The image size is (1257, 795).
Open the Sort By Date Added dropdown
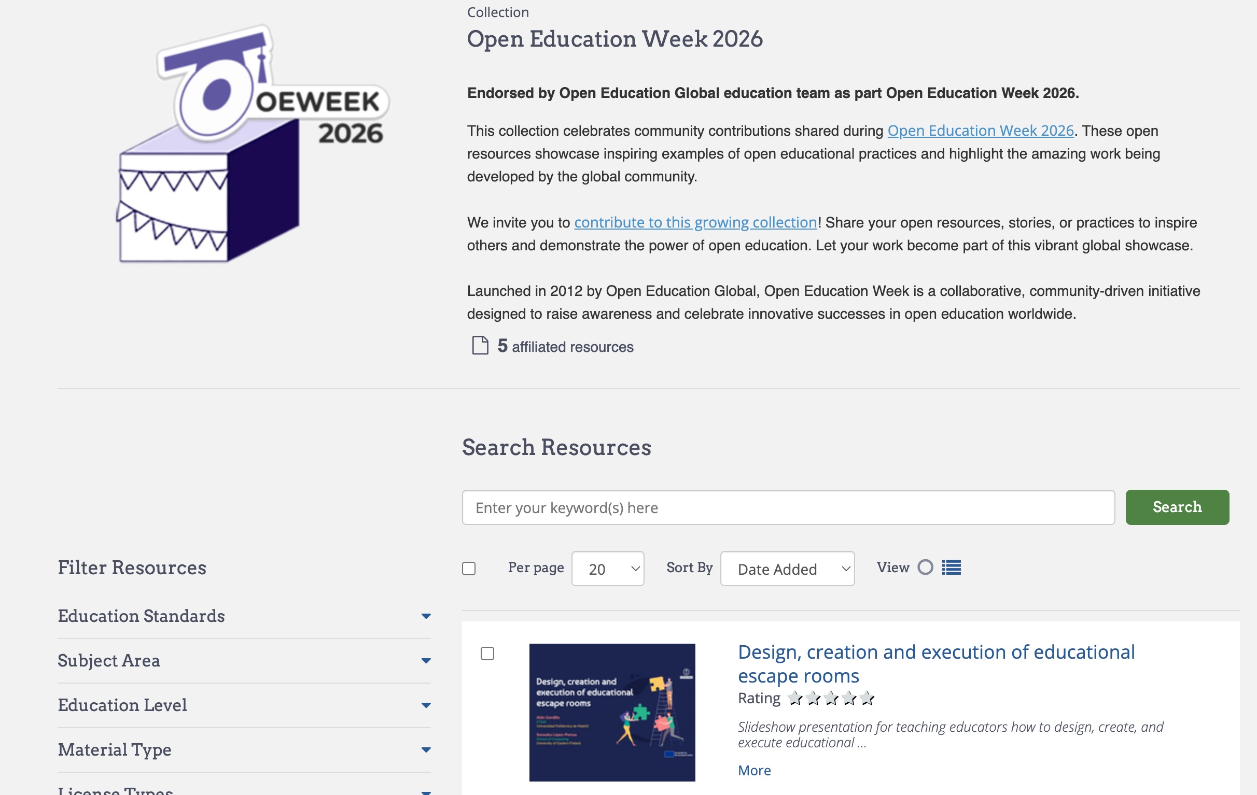click(x=787, y=569)
